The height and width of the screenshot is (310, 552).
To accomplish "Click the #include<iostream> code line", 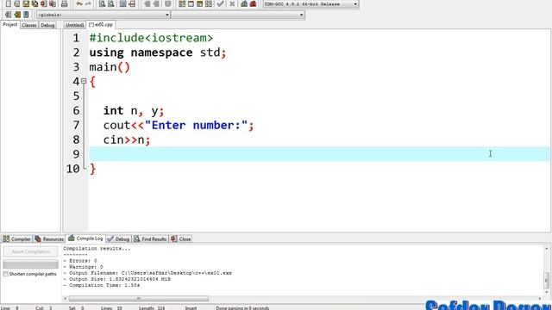I will pos(151,38).
